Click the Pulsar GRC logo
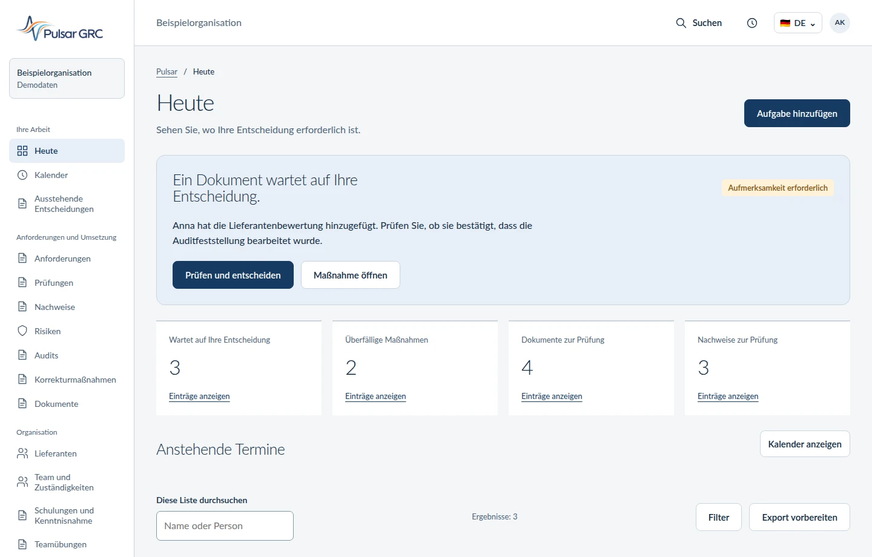Image resolution: width=872 pixels, height=557 pixels. pos(60,28)
